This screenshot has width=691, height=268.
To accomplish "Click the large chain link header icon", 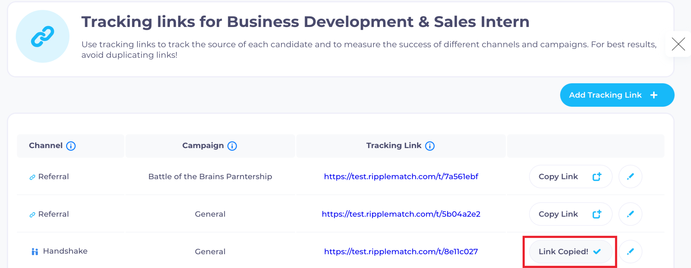I will tap(42, 37).
